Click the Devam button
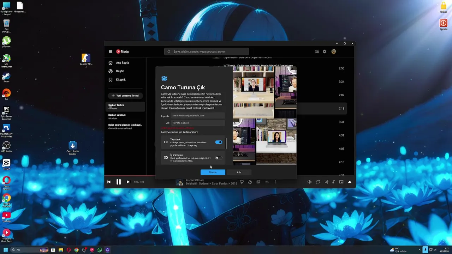 point(213,172)
